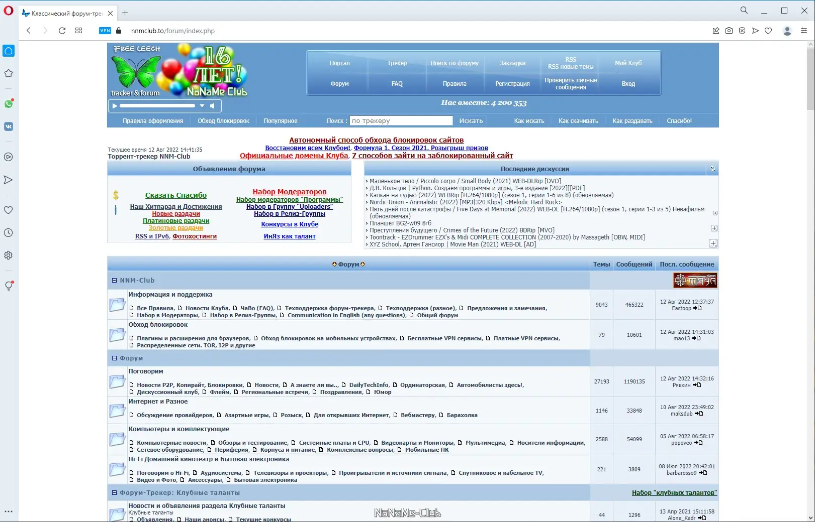This screenshot has height=522, width=815.
Task: Open bookmarks star in Opera sidebar
Action: tap(9, 73)
